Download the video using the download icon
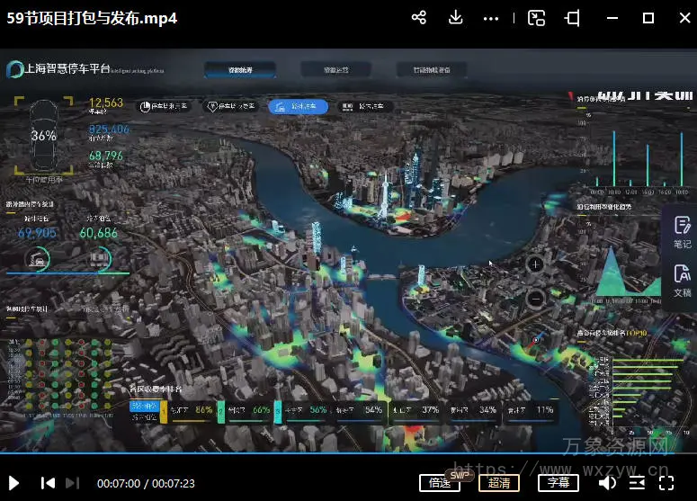Viewport: 697px width, 501px height. [x=455, y=18]
